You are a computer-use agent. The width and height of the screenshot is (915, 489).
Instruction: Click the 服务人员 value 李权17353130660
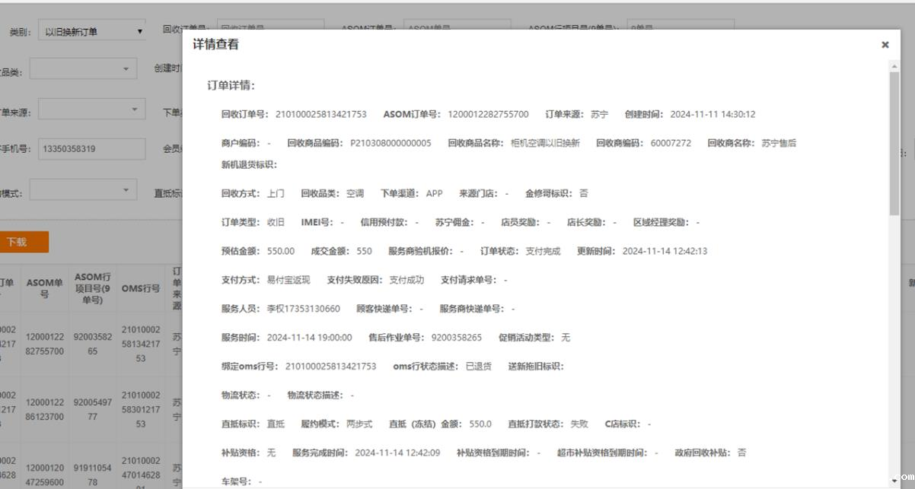303,309
